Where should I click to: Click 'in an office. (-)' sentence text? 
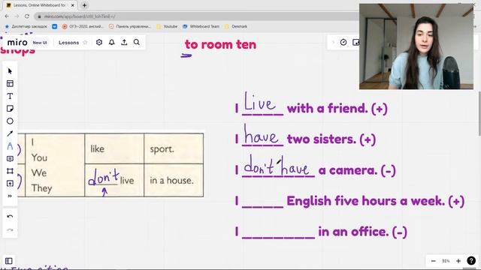(x=362, y=232)
